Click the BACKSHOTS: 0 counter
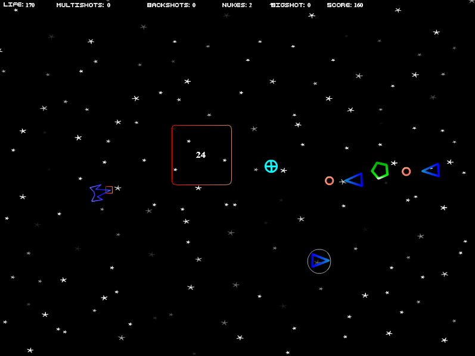Viewport: 475px width, 356px height. 171,5
